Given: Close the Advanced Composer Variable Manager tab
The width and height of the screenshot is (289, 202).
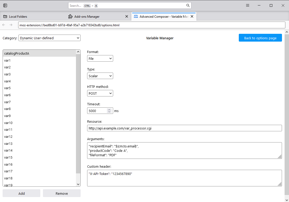Looking at the screenshot, I should tap(192, 17).
